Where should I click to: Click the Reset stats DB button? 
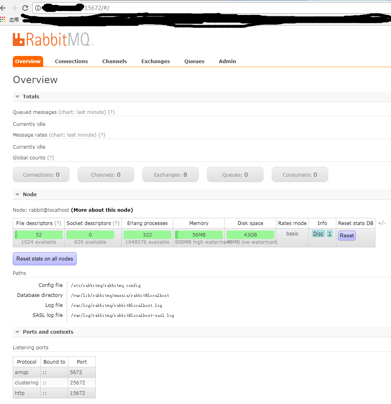click(x=347, y=235)
